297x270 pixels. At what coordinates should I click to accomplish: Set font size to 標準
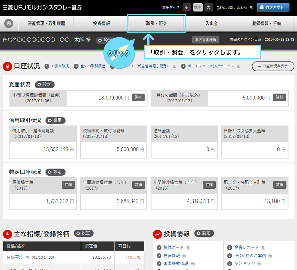198,7
